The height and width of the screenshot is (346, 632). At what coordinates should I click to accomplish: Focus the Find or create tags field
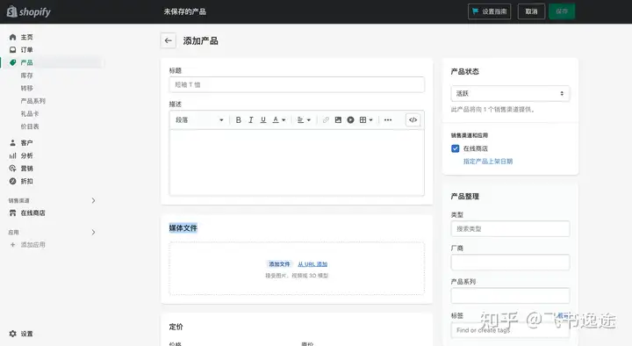click(510, 330)
